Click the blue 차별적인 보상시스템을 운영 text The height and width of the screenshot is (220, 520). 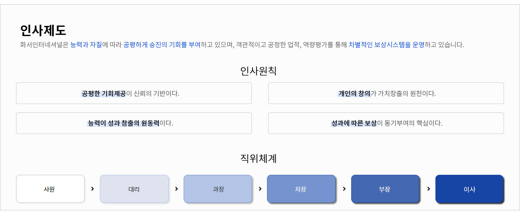click(x=386, y=45)
